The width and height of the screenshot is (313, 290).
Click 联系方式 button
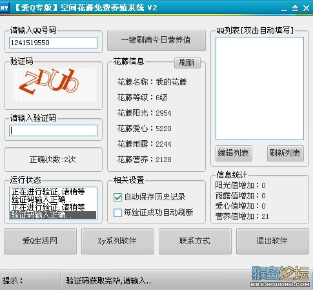(x=195, y=241)
